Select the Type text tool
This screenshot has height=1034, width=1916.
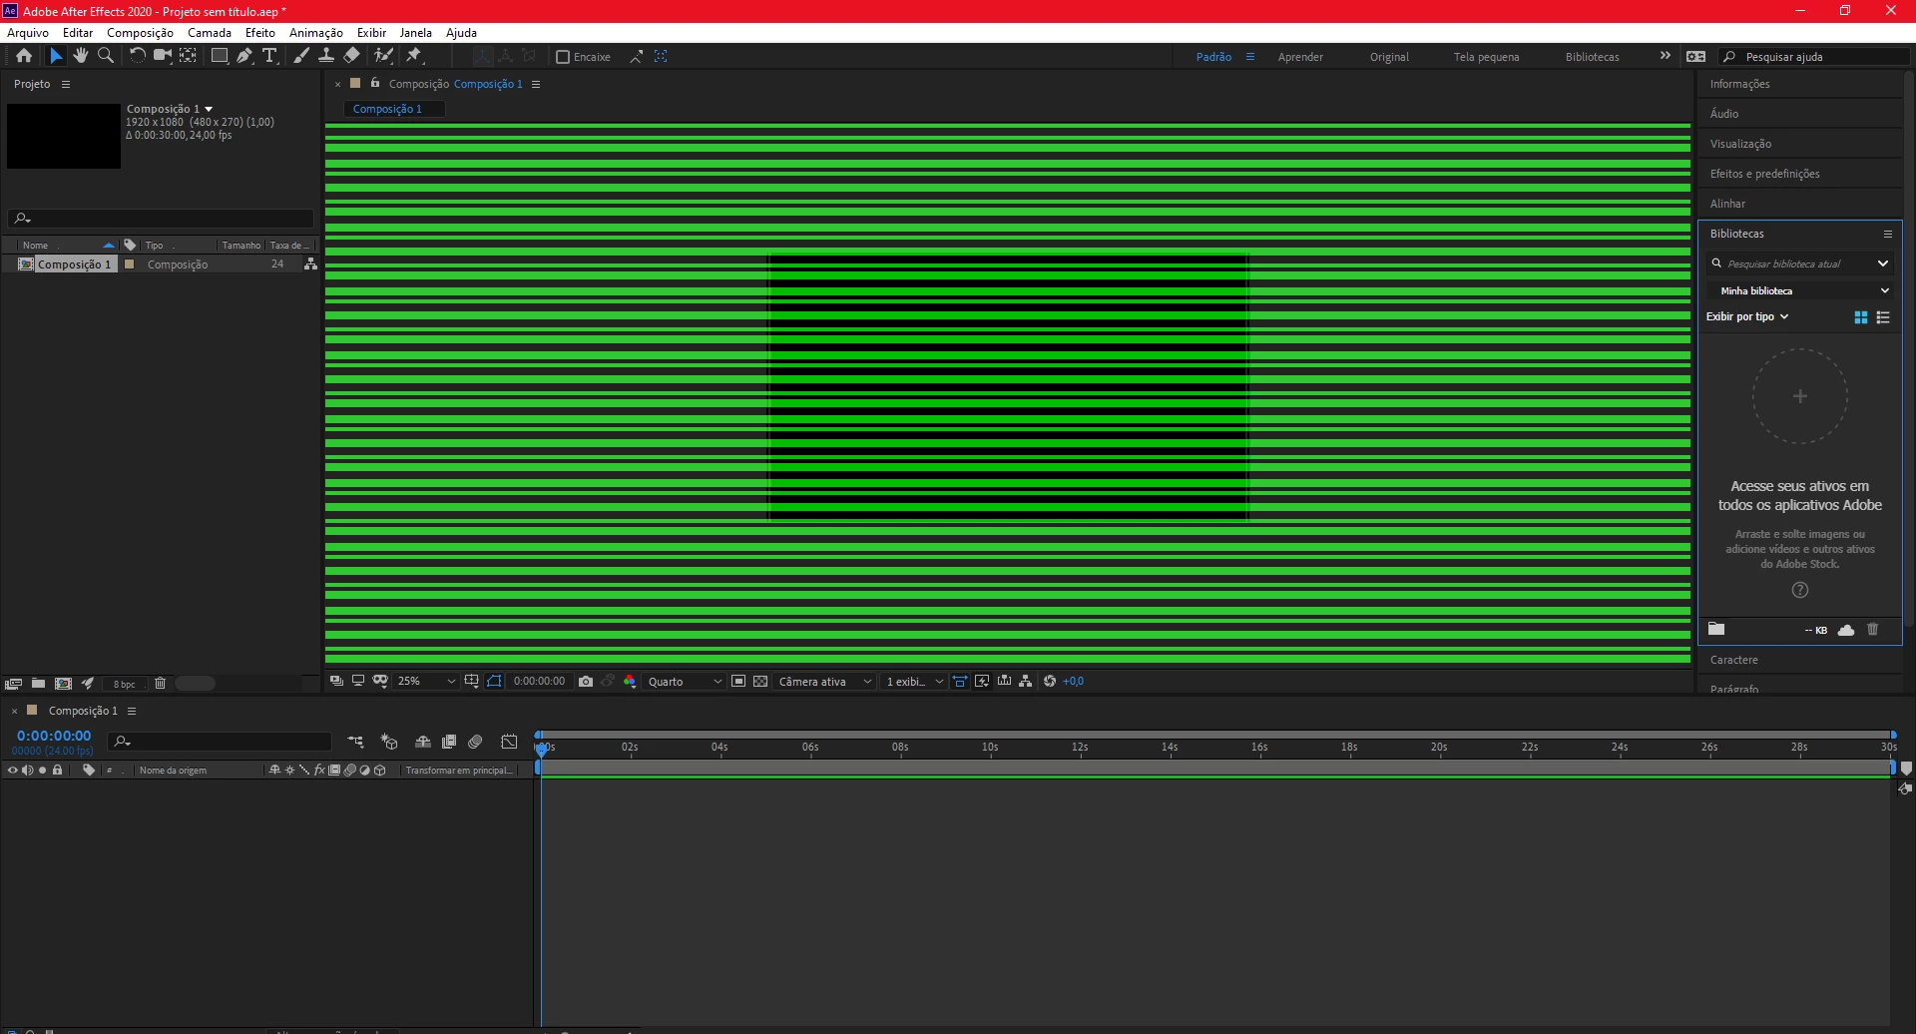pos(269,56)
